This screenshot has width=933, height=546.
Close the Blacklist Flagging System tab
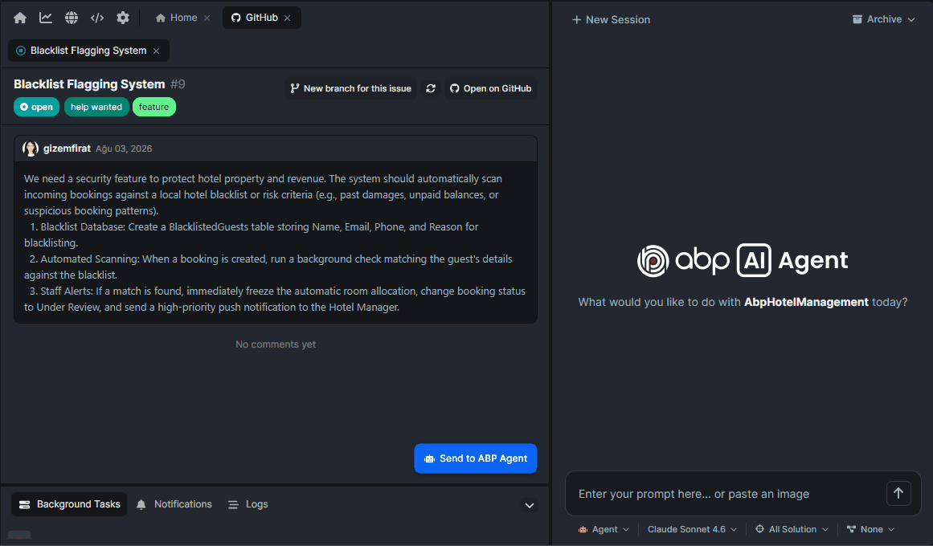(x=157, y=51)
